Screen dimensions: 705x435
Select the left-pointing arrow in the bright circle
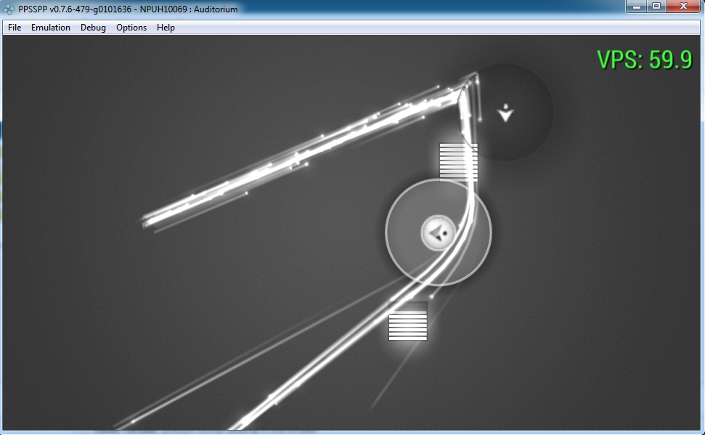[437, 232]
